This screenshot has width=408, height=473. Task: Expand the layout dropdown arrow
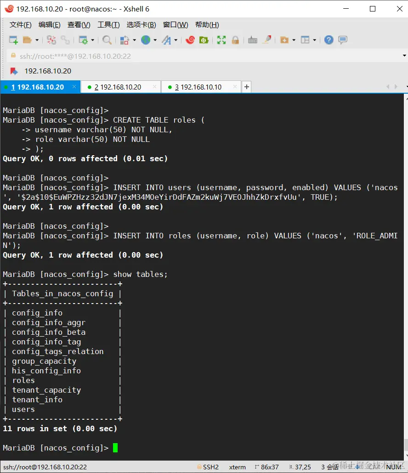314,40
